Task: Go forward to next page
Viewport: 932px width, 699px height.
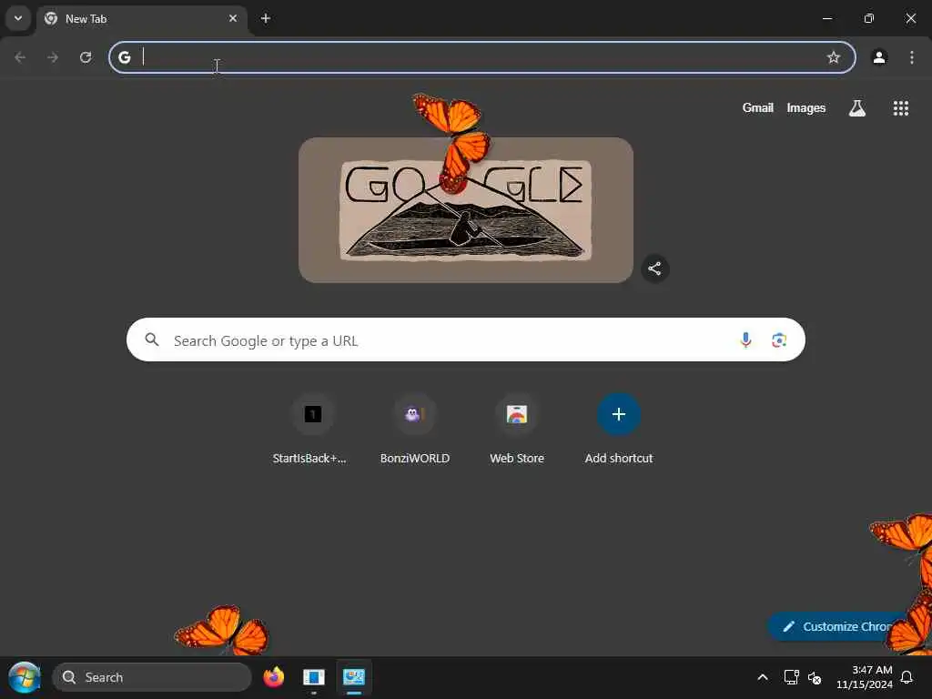Action: coord(53,57)
